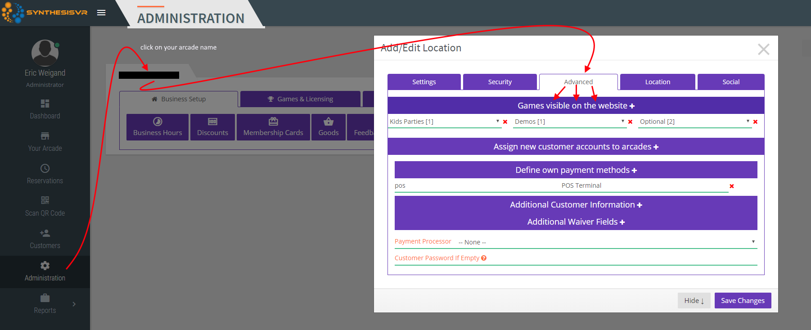Add entry to Games visible on website
811x330 pixels.
(632, 106)
